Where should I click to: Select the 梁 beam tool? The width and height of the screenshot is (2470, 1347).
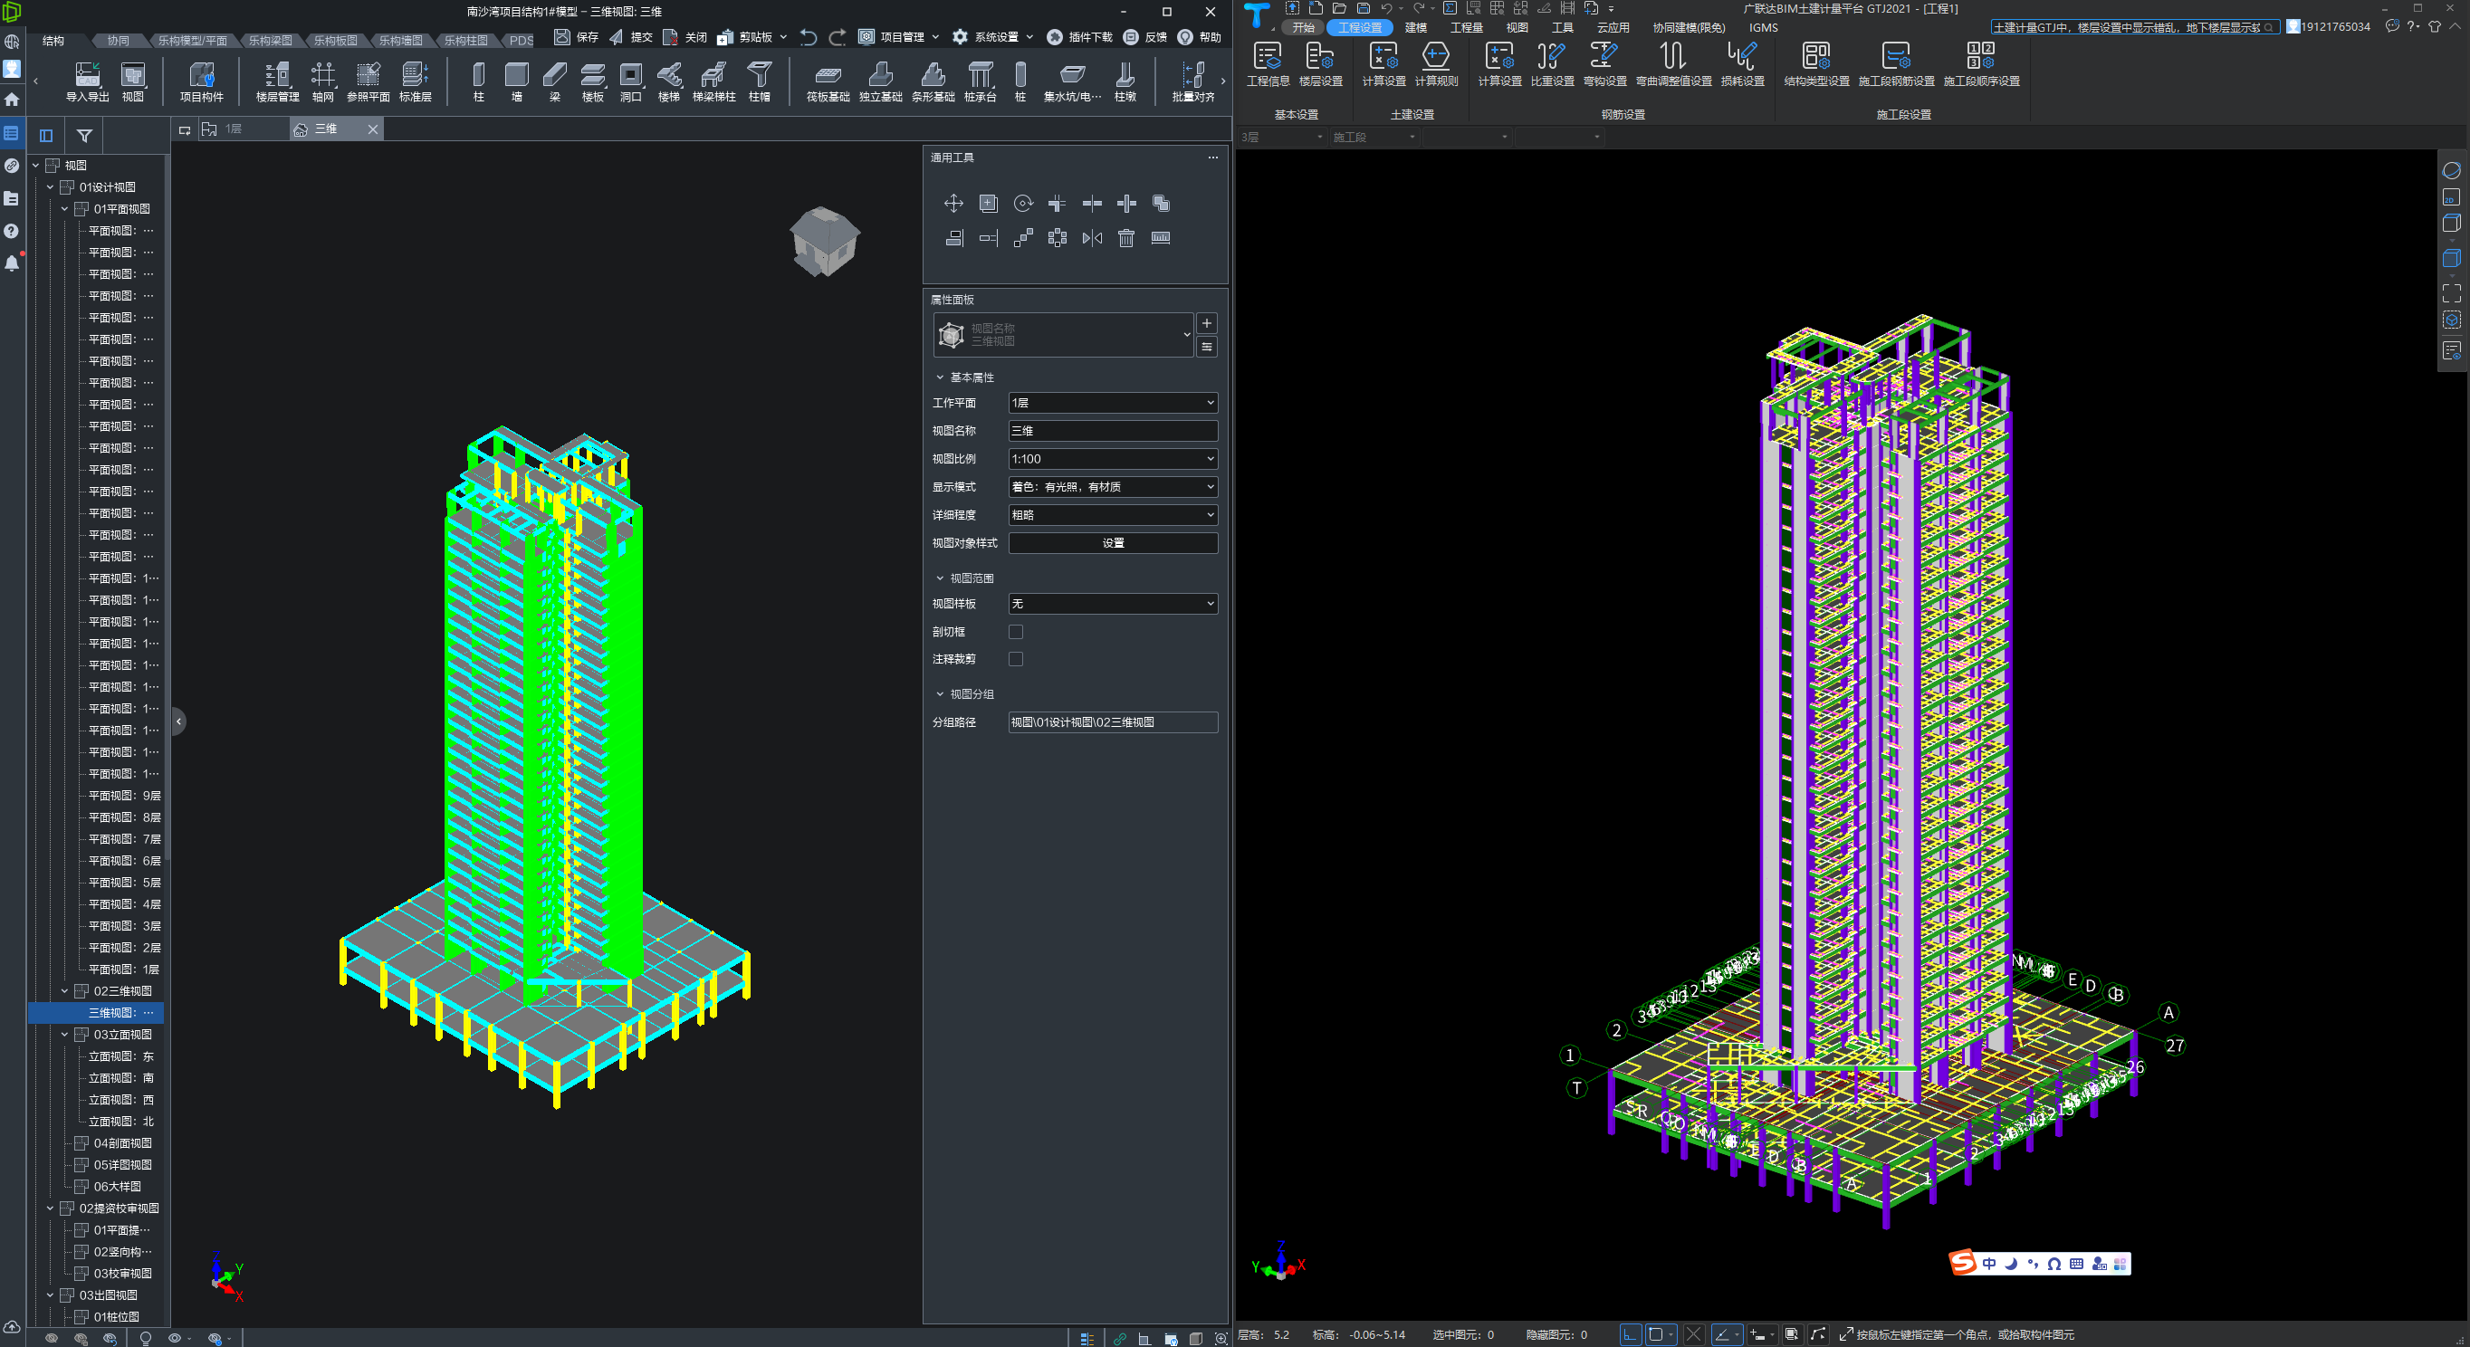[x=554, y=81]
